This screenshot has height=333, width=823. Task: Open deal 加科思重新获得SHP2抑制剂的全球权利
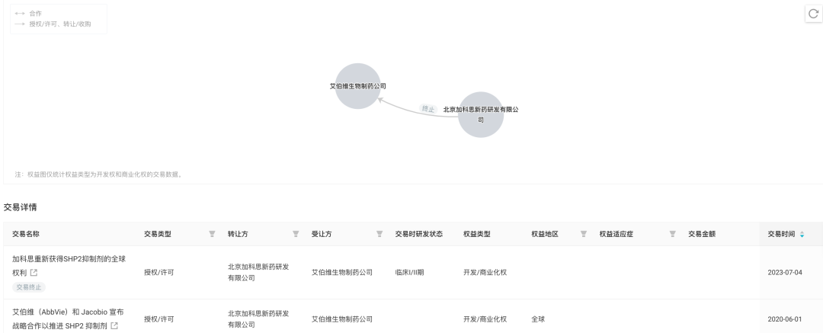tap(69, 266)
